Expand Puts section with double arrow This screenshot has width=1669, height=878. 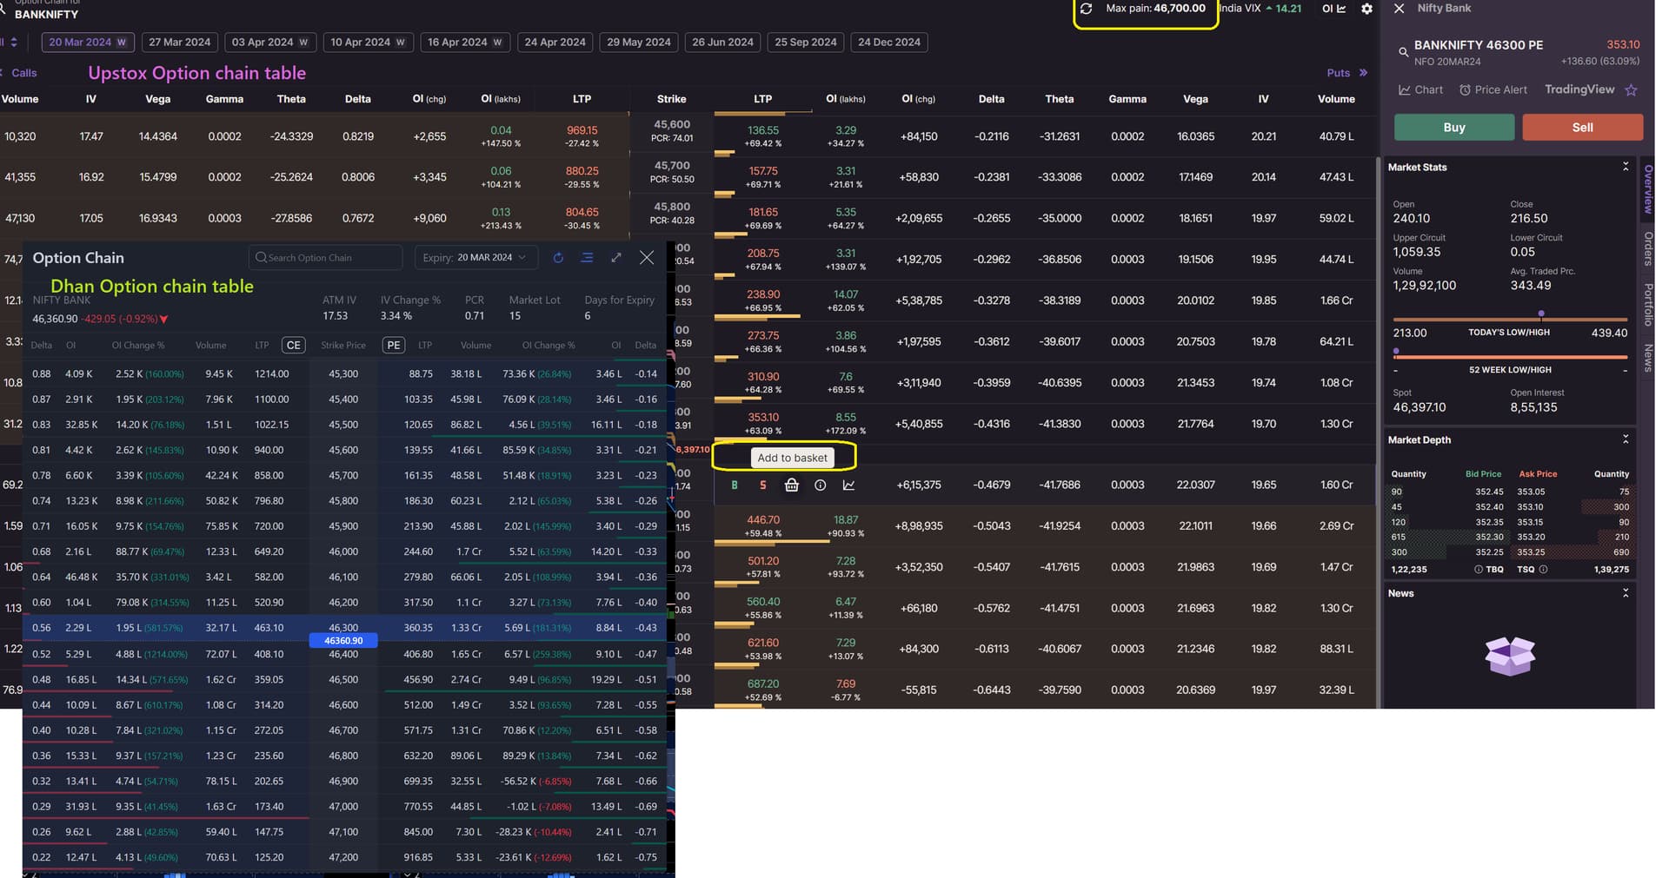tap(1363, 73)
